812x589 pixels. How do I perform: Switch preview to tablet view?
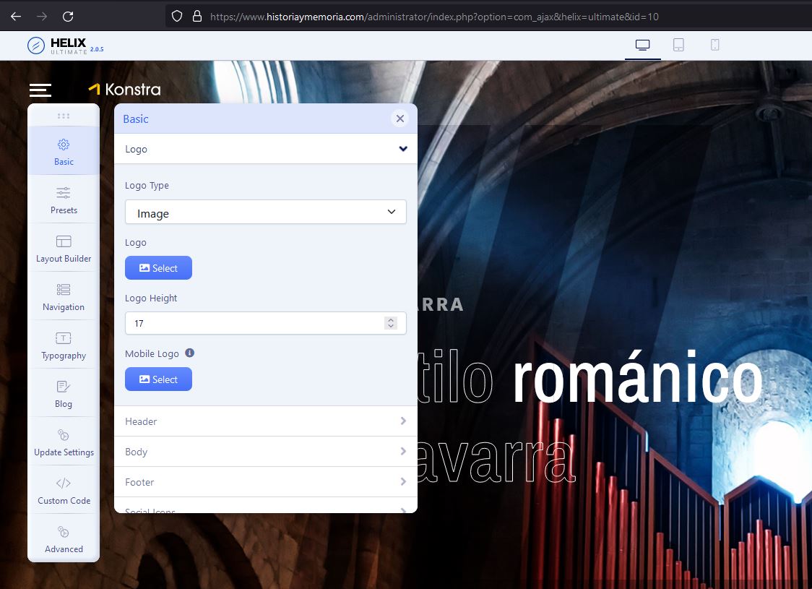point(678,44)
